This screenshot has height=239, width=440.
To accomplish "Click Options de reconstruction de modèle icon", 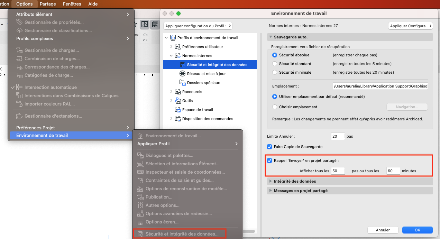I will pos(140,189).
